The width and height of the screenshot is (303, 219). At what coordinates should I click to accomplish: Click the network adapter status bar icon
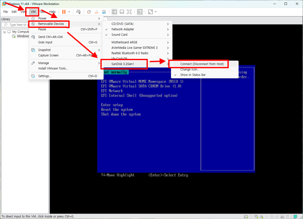tap(257, 217)
